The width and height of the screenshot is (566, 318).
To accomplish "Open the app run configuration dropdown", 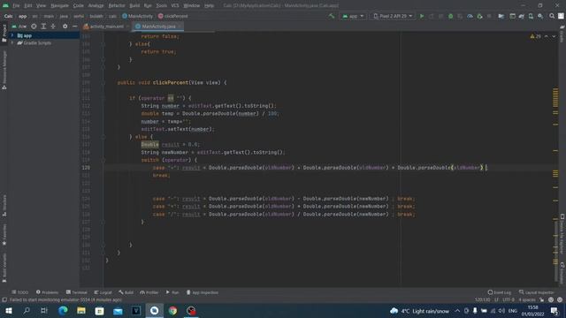I will click(353, 16).
